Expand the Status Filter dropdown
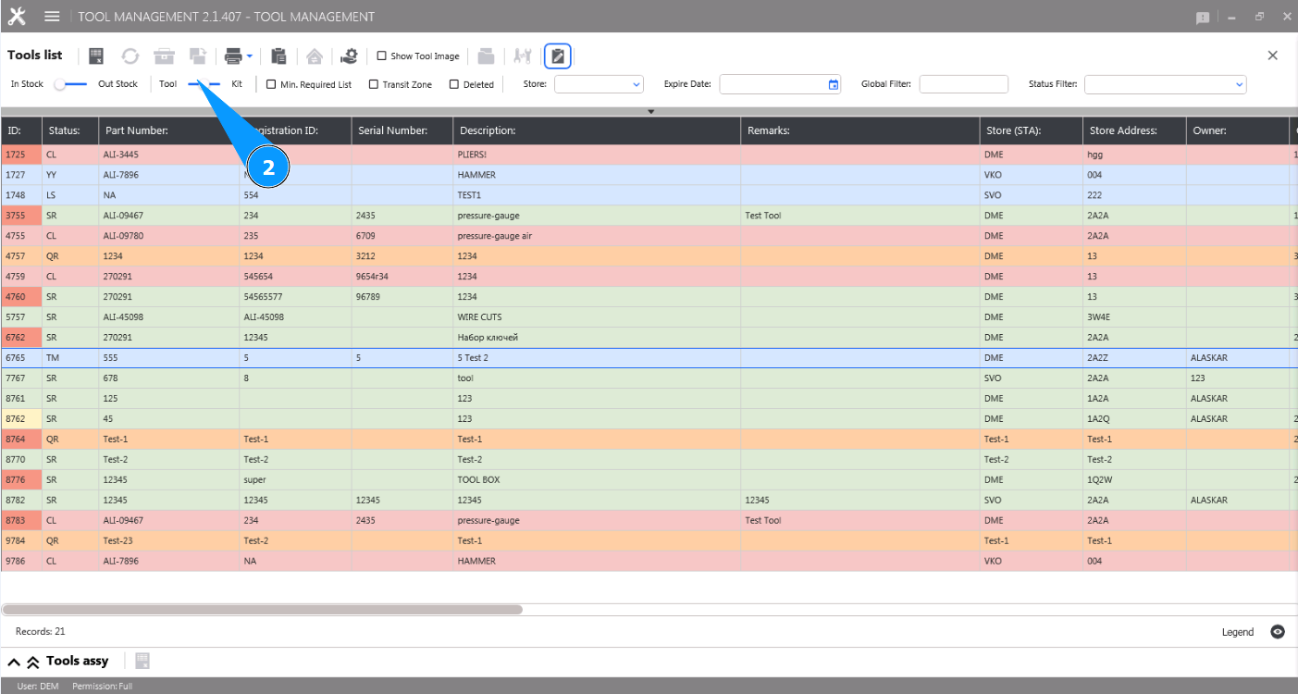The image size is (1298, 694). pyautogui.click(x=1165, y=84)
